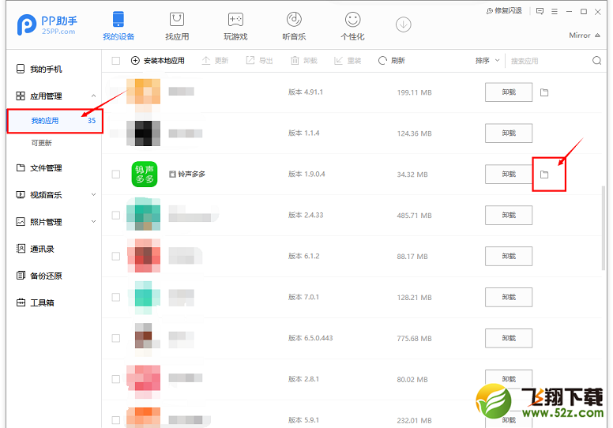This screenshot has width=613, height=428.
Task: Click 安装本地应用 button
Action: pos(157,61)
